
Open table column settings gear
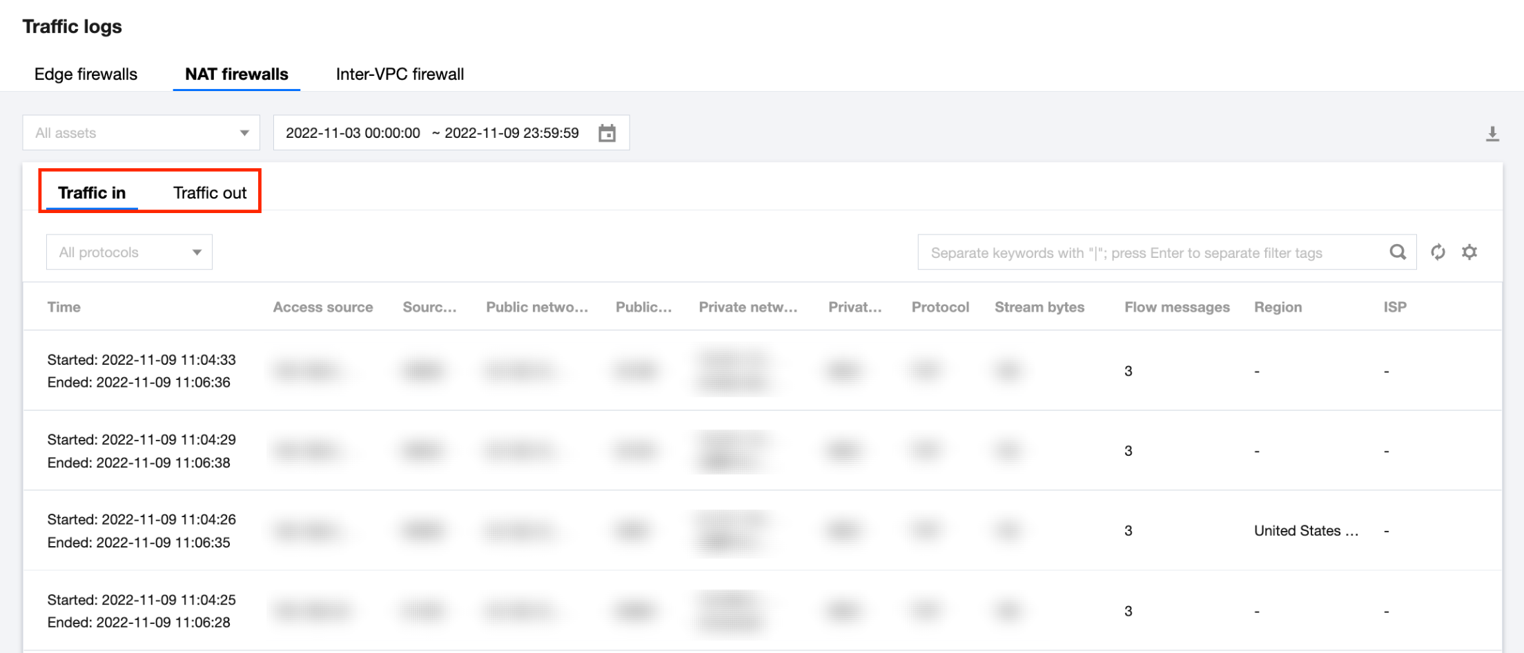(x=1469, y=252)
